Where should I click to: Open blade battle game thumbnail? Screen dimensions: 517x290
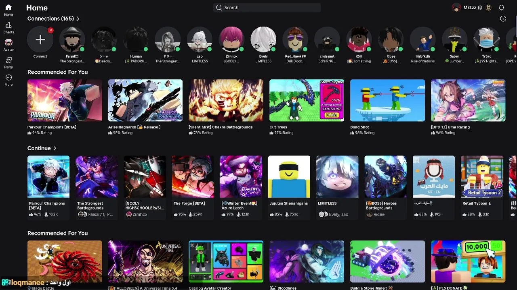65,261
